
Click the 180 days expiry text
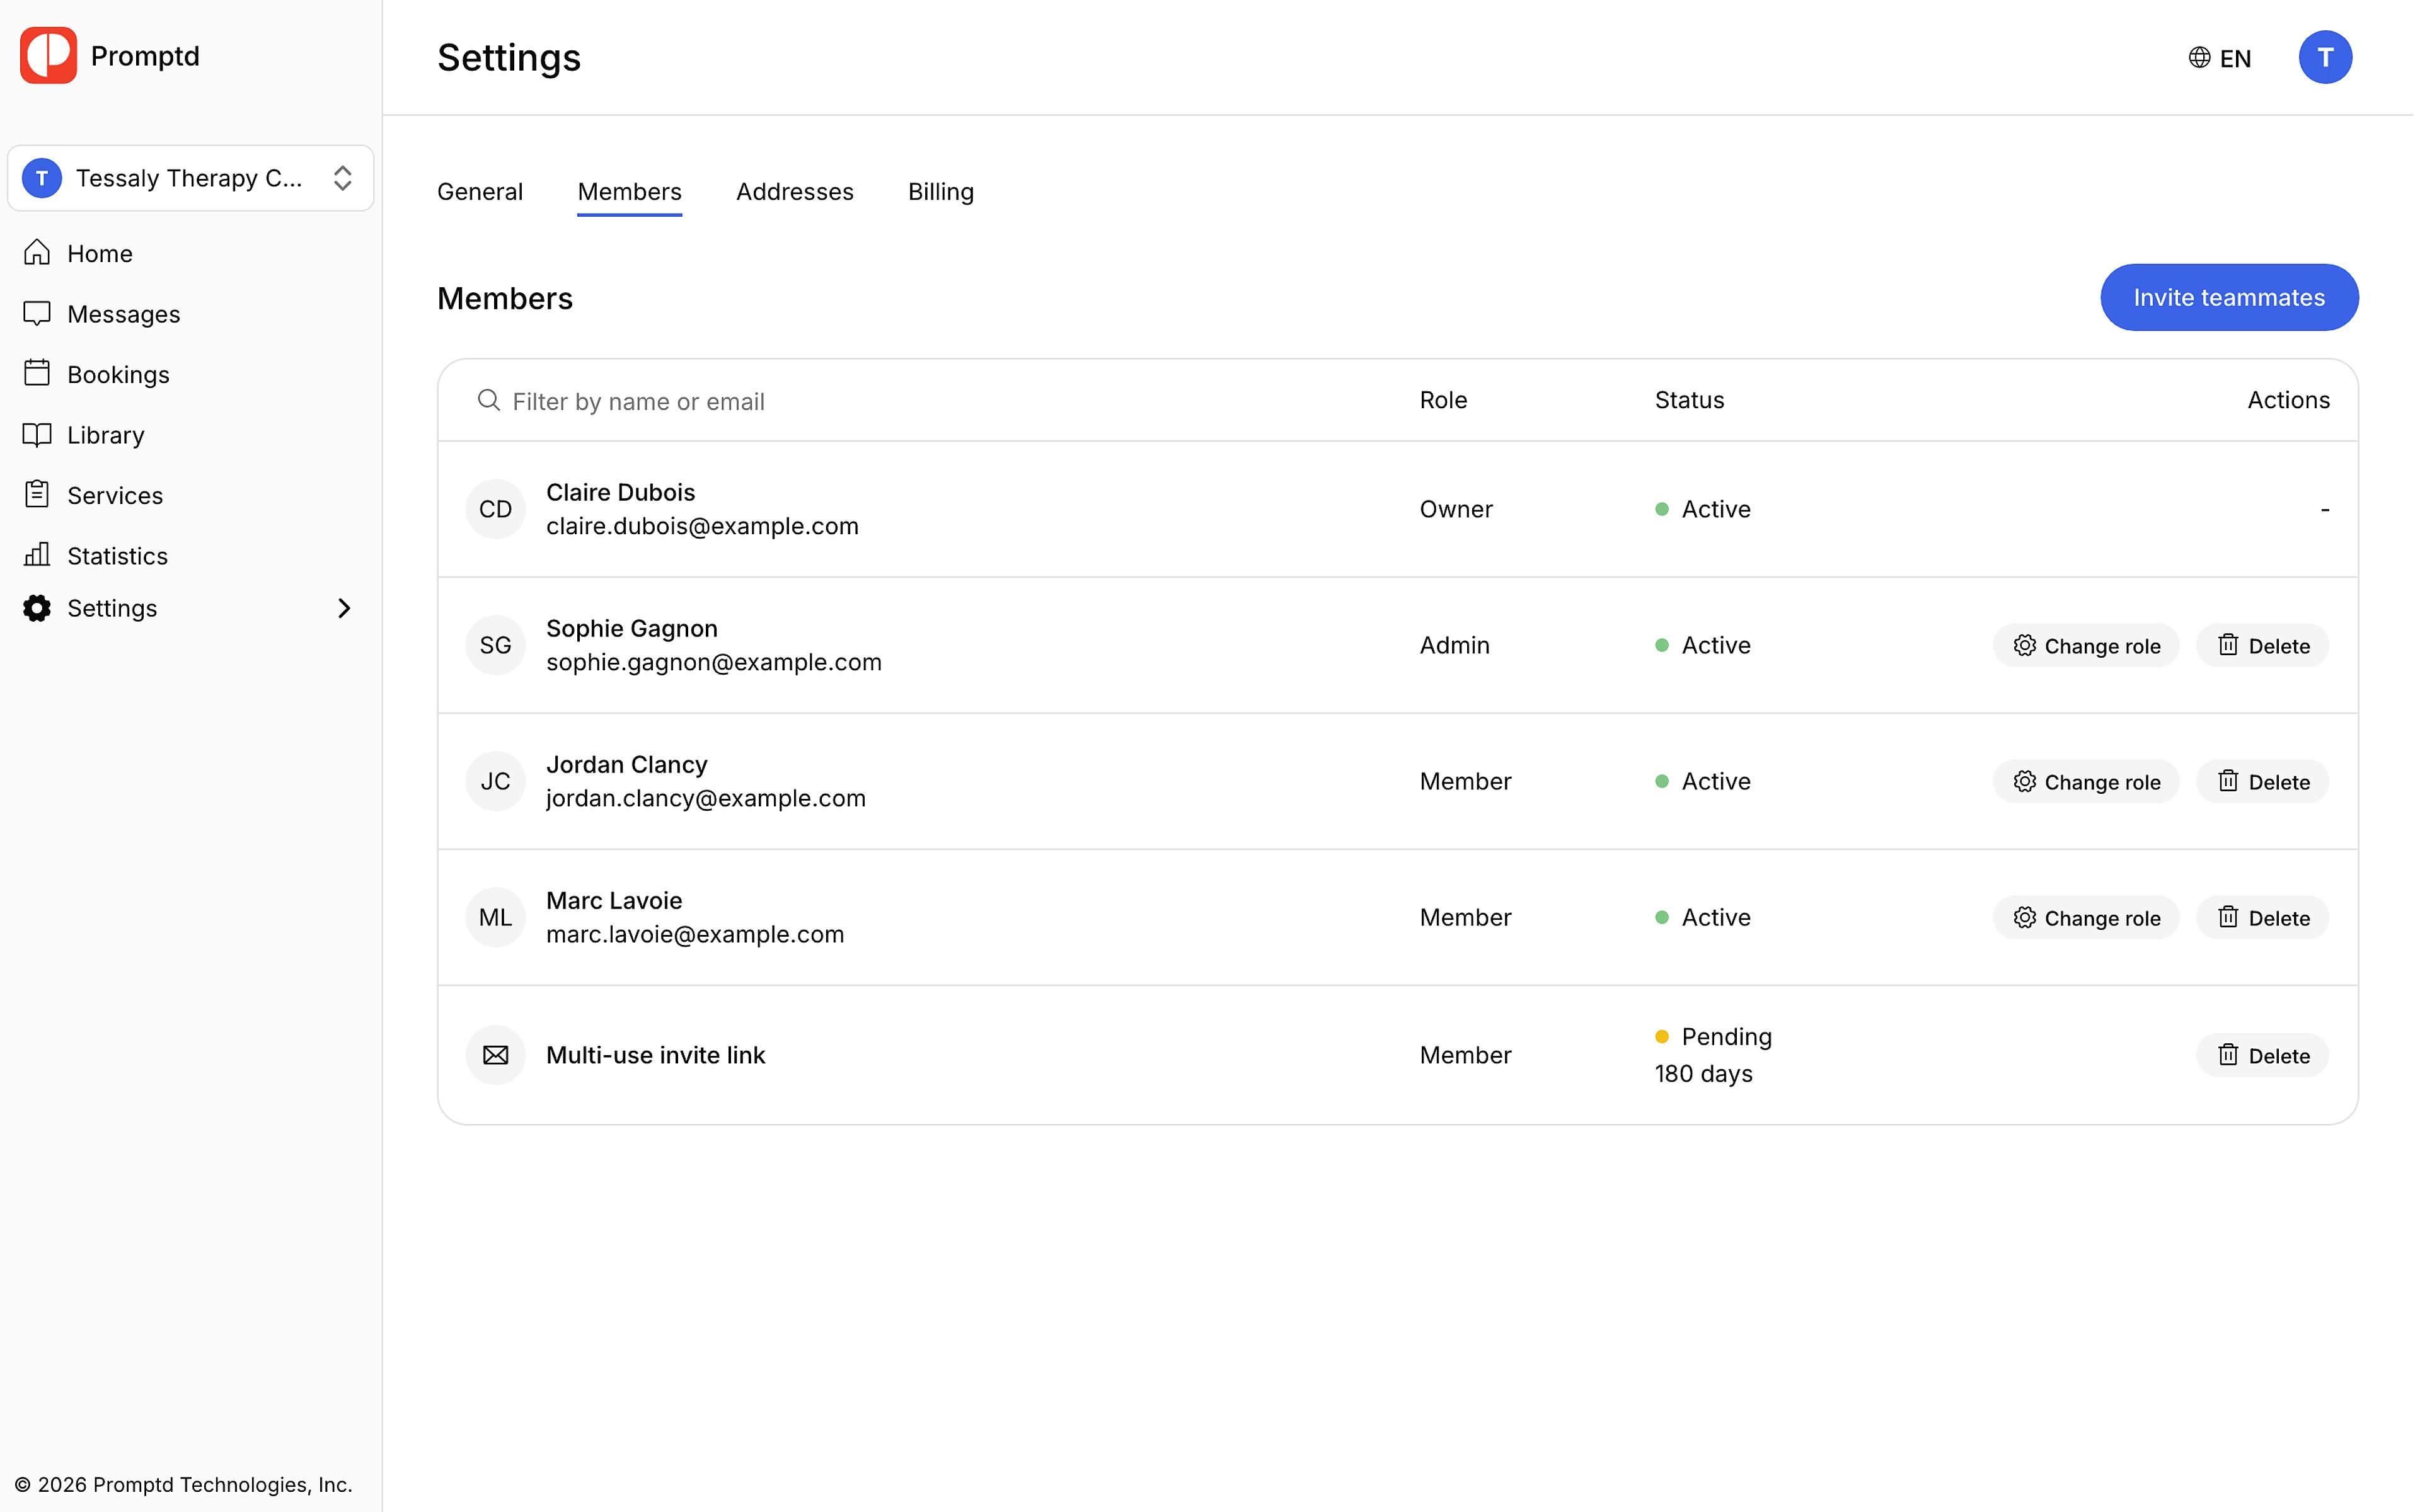tap(1703, 1074)
